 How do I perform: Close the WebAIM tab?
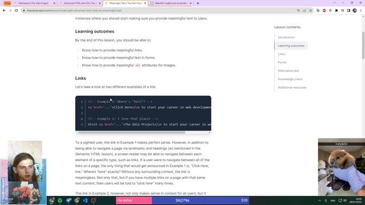tap(190, 3)
